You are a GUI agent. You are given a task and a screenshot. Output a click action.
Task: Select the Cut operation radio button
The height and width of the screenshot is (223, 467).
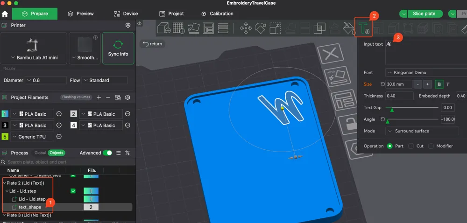point(411,146)
